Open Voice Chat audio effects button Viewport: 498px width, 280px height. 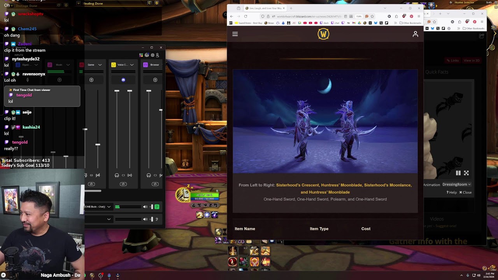123,184
